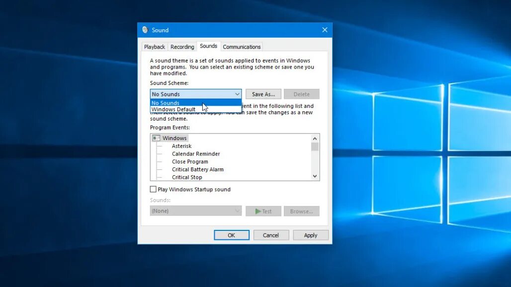Viewport: 511px width, 287px height.
Task: Select the Critical Stop event
Action: [187, 177]
